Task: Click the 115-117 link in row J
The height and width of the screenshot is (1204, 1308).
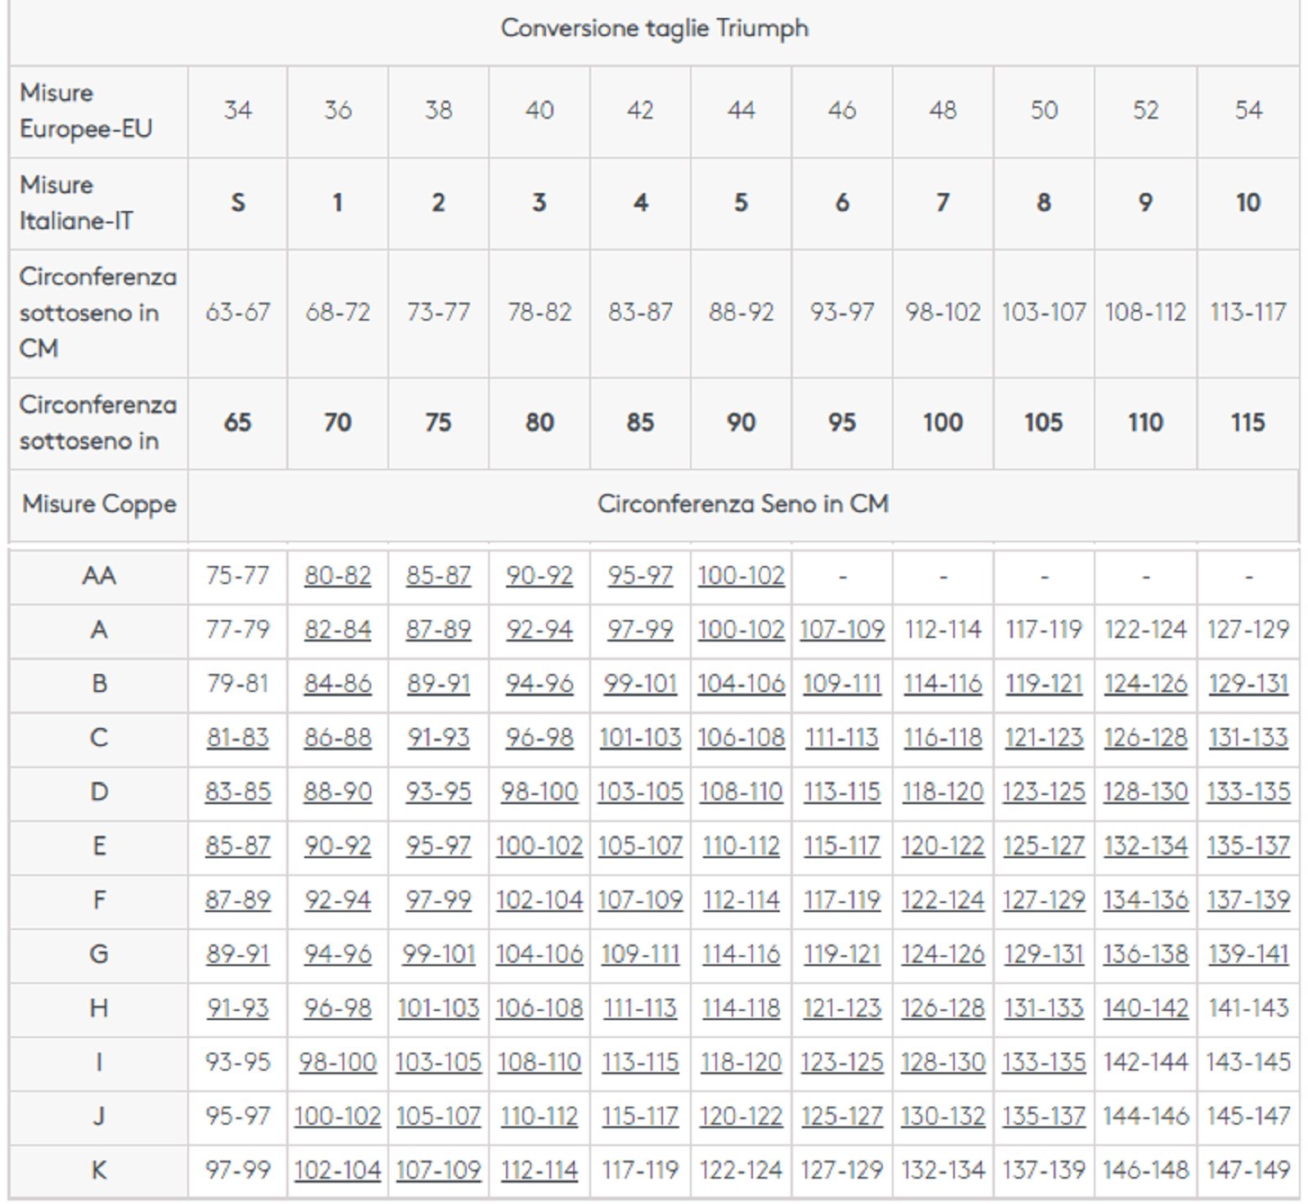Action: coord(640,1116)
